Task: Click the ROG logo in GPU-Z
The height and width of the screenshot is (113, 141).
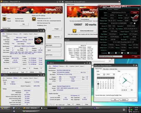Action: point(135,18)
